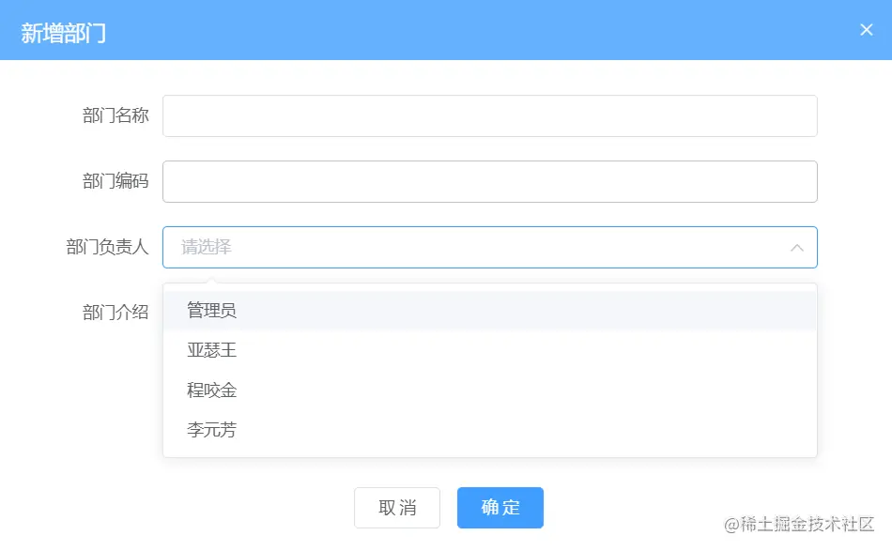Confirm with the 确定 button
892x551 pixels.
click(x=500, y=508)
